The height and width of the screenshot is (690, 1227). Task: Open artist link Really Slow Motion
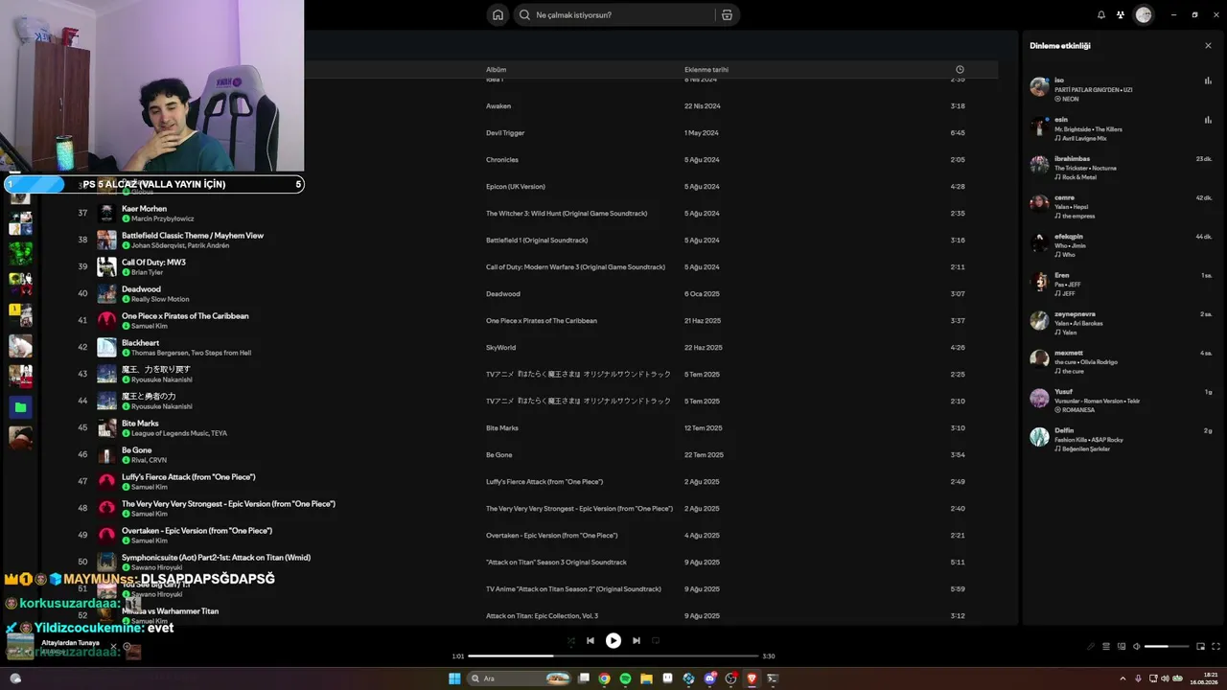(x=160, y=299)
